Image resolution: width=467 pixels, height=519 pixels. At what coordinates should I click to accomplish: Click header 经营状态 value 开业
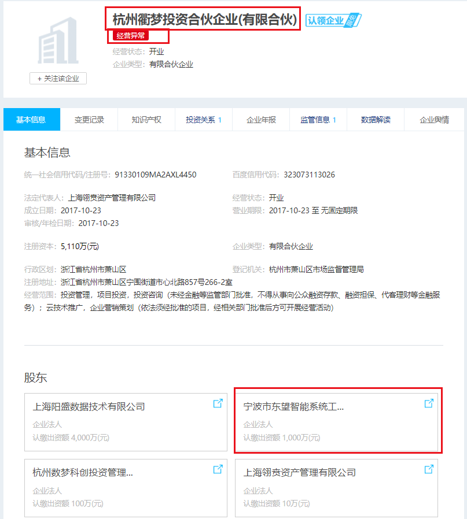[x=156, y=51]
